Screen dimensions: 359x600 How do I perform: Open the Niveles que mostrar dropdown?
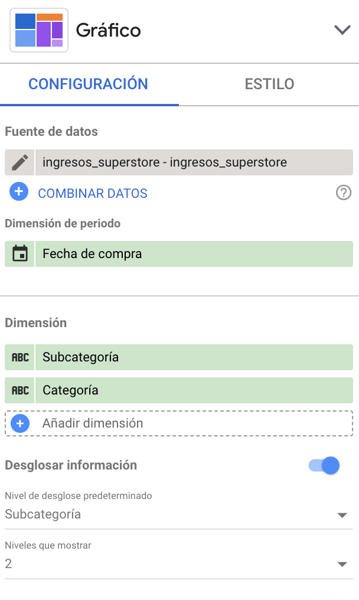(176, 564)
